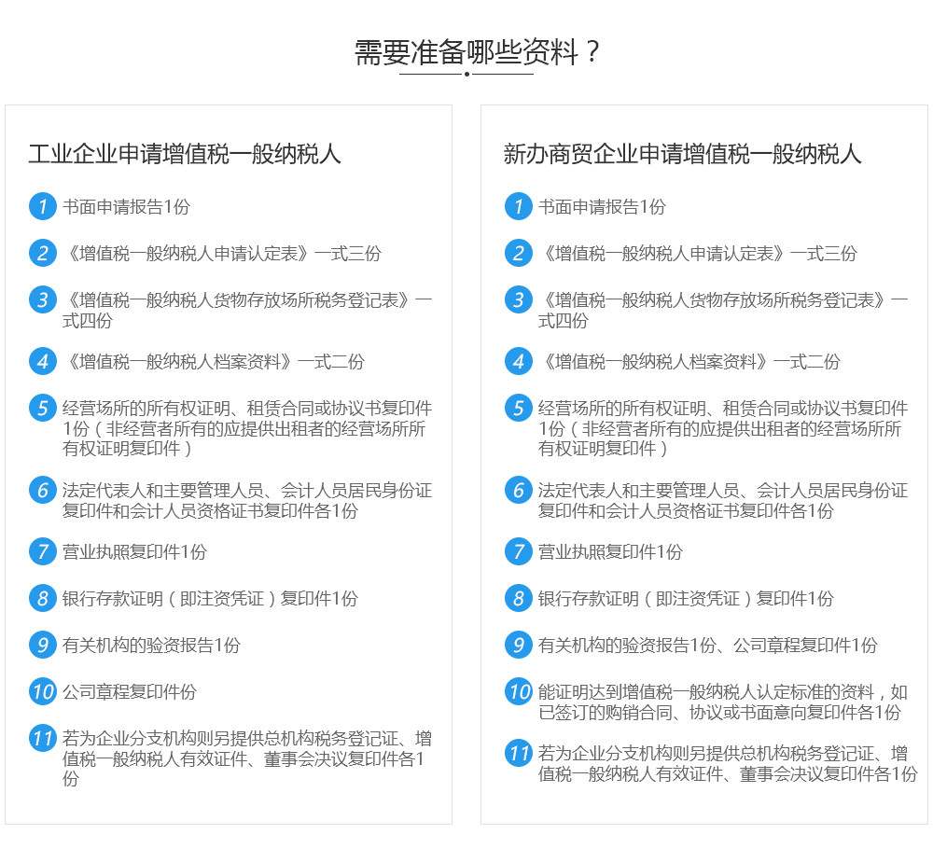The height and width of the screenshot is (862, 933).
Task: Click 书面申请报告1份 in 工业企业 list
Action: coord(126,206)
